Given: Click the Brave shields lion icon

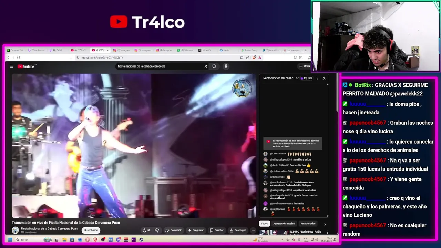Looking at the screenshot, I should [254, 58].
